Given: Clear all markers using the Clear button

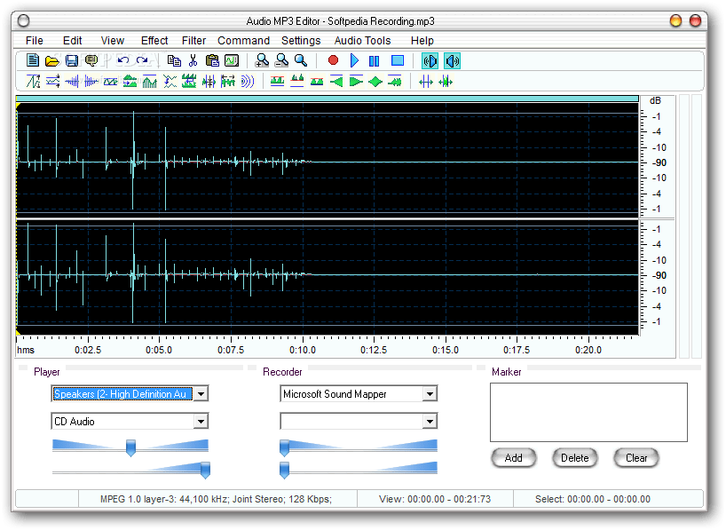Looking at the screenshot, I should coord(635,458).
